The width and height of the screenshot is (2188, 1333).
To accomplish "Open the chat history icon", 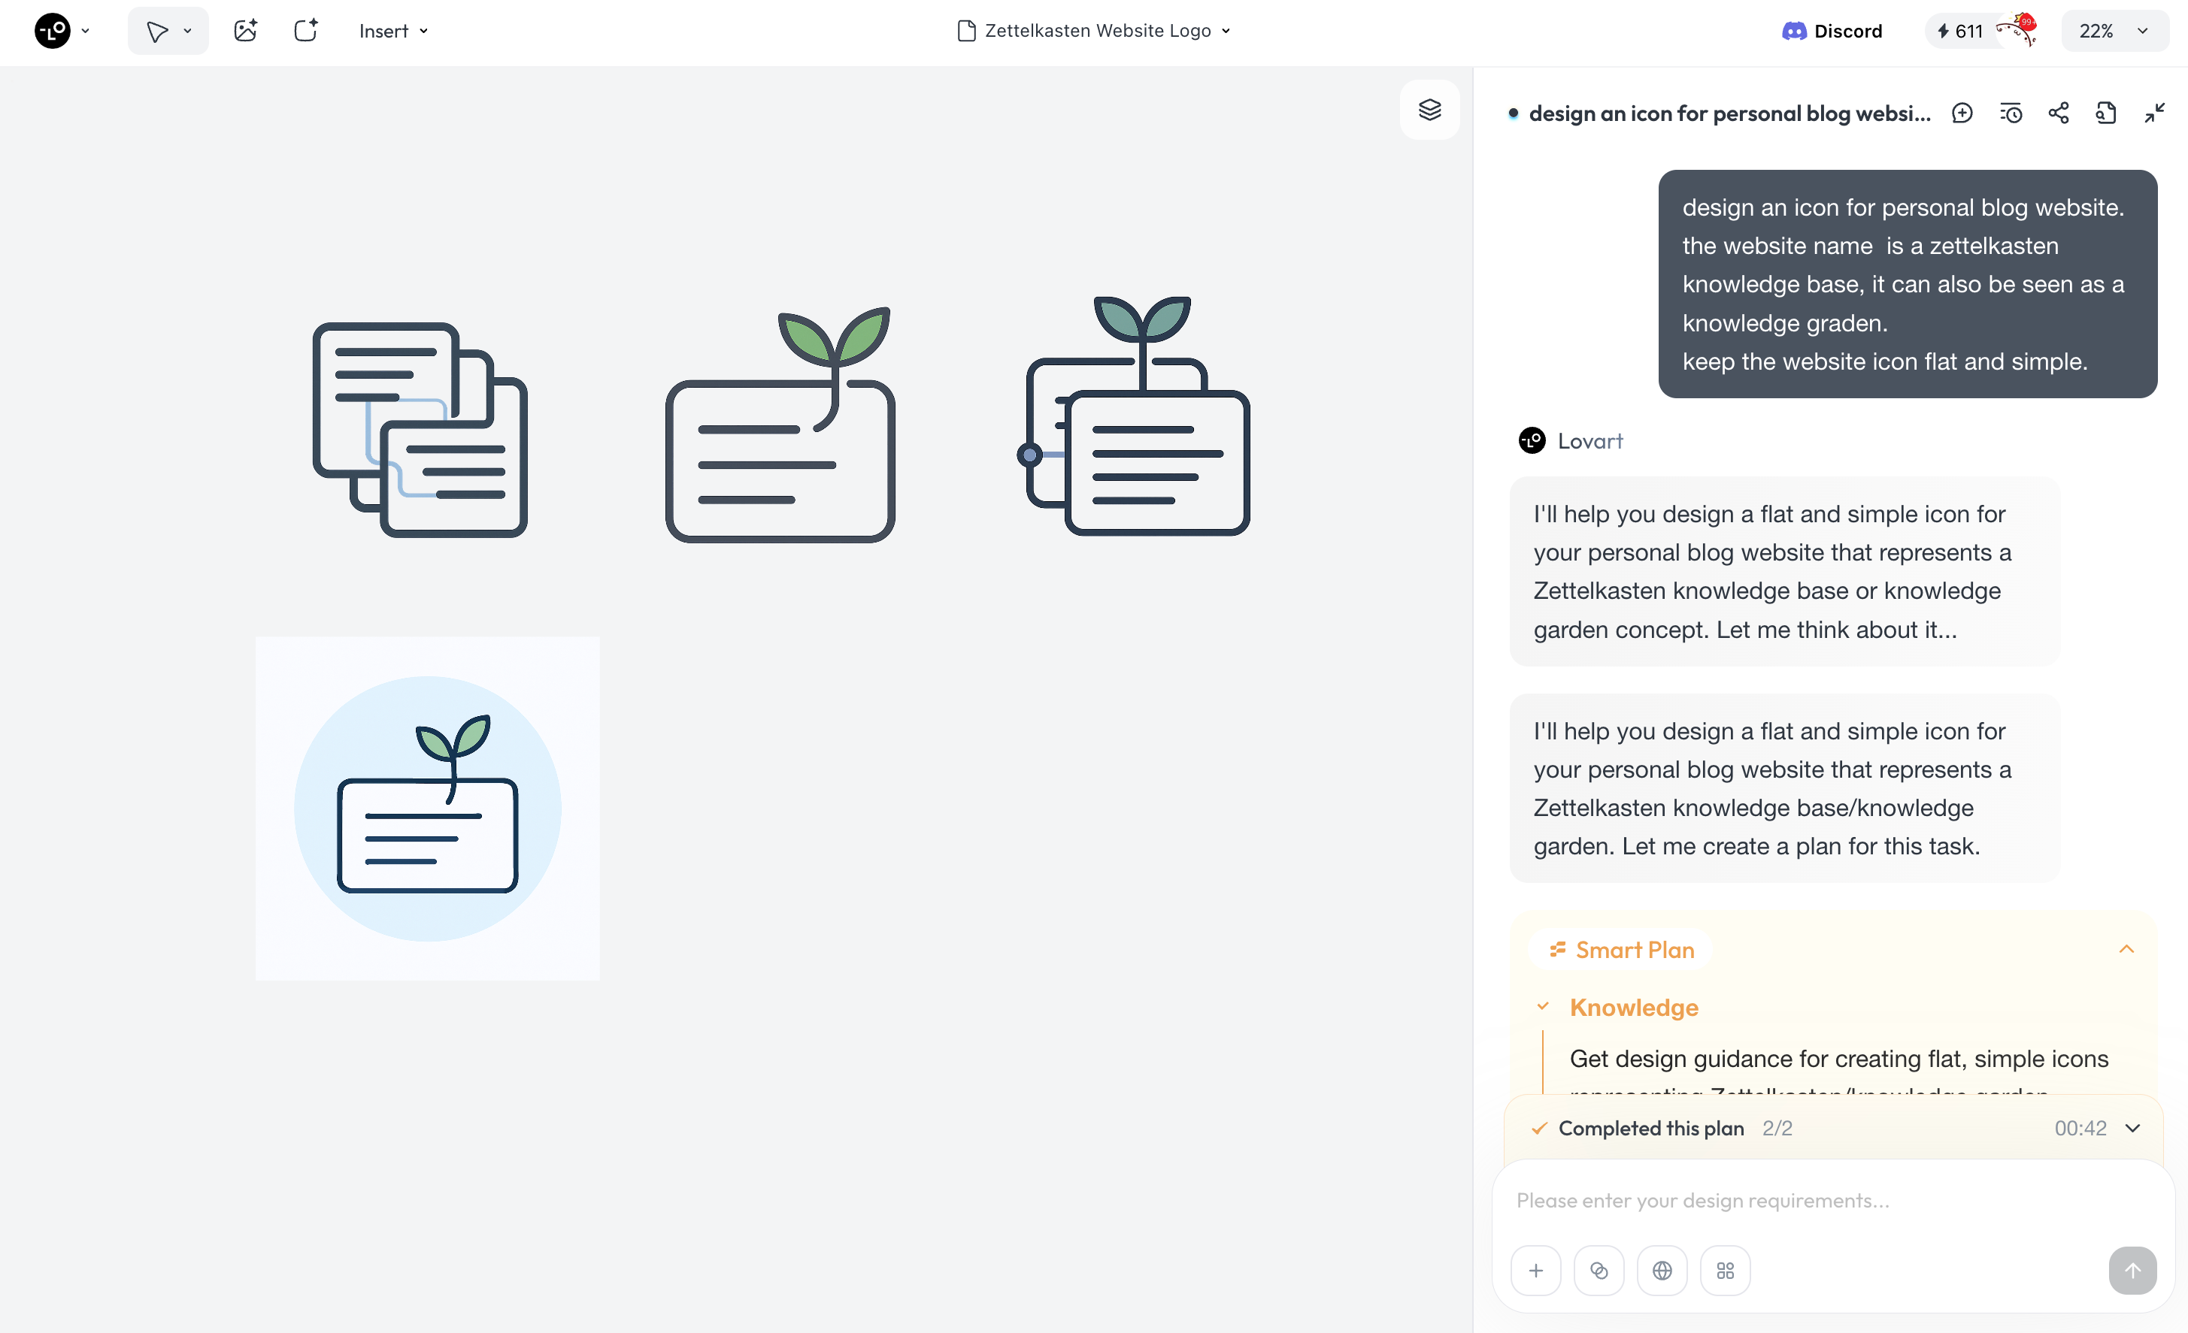I will coord(2011,113).
